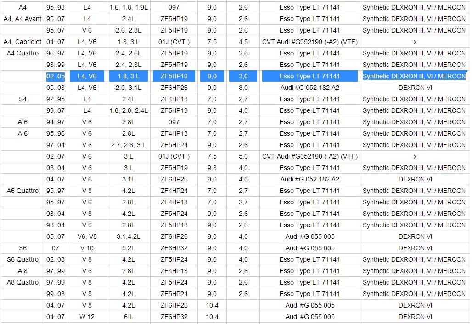472x324 pixels.
Task: Click the ZF6HP32 cell in the W 12 row
Action: (x=174, y=317)
